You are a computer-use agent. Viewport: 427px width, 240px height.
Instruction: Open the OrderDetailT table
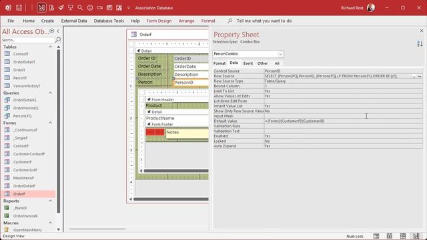(24, 62)
